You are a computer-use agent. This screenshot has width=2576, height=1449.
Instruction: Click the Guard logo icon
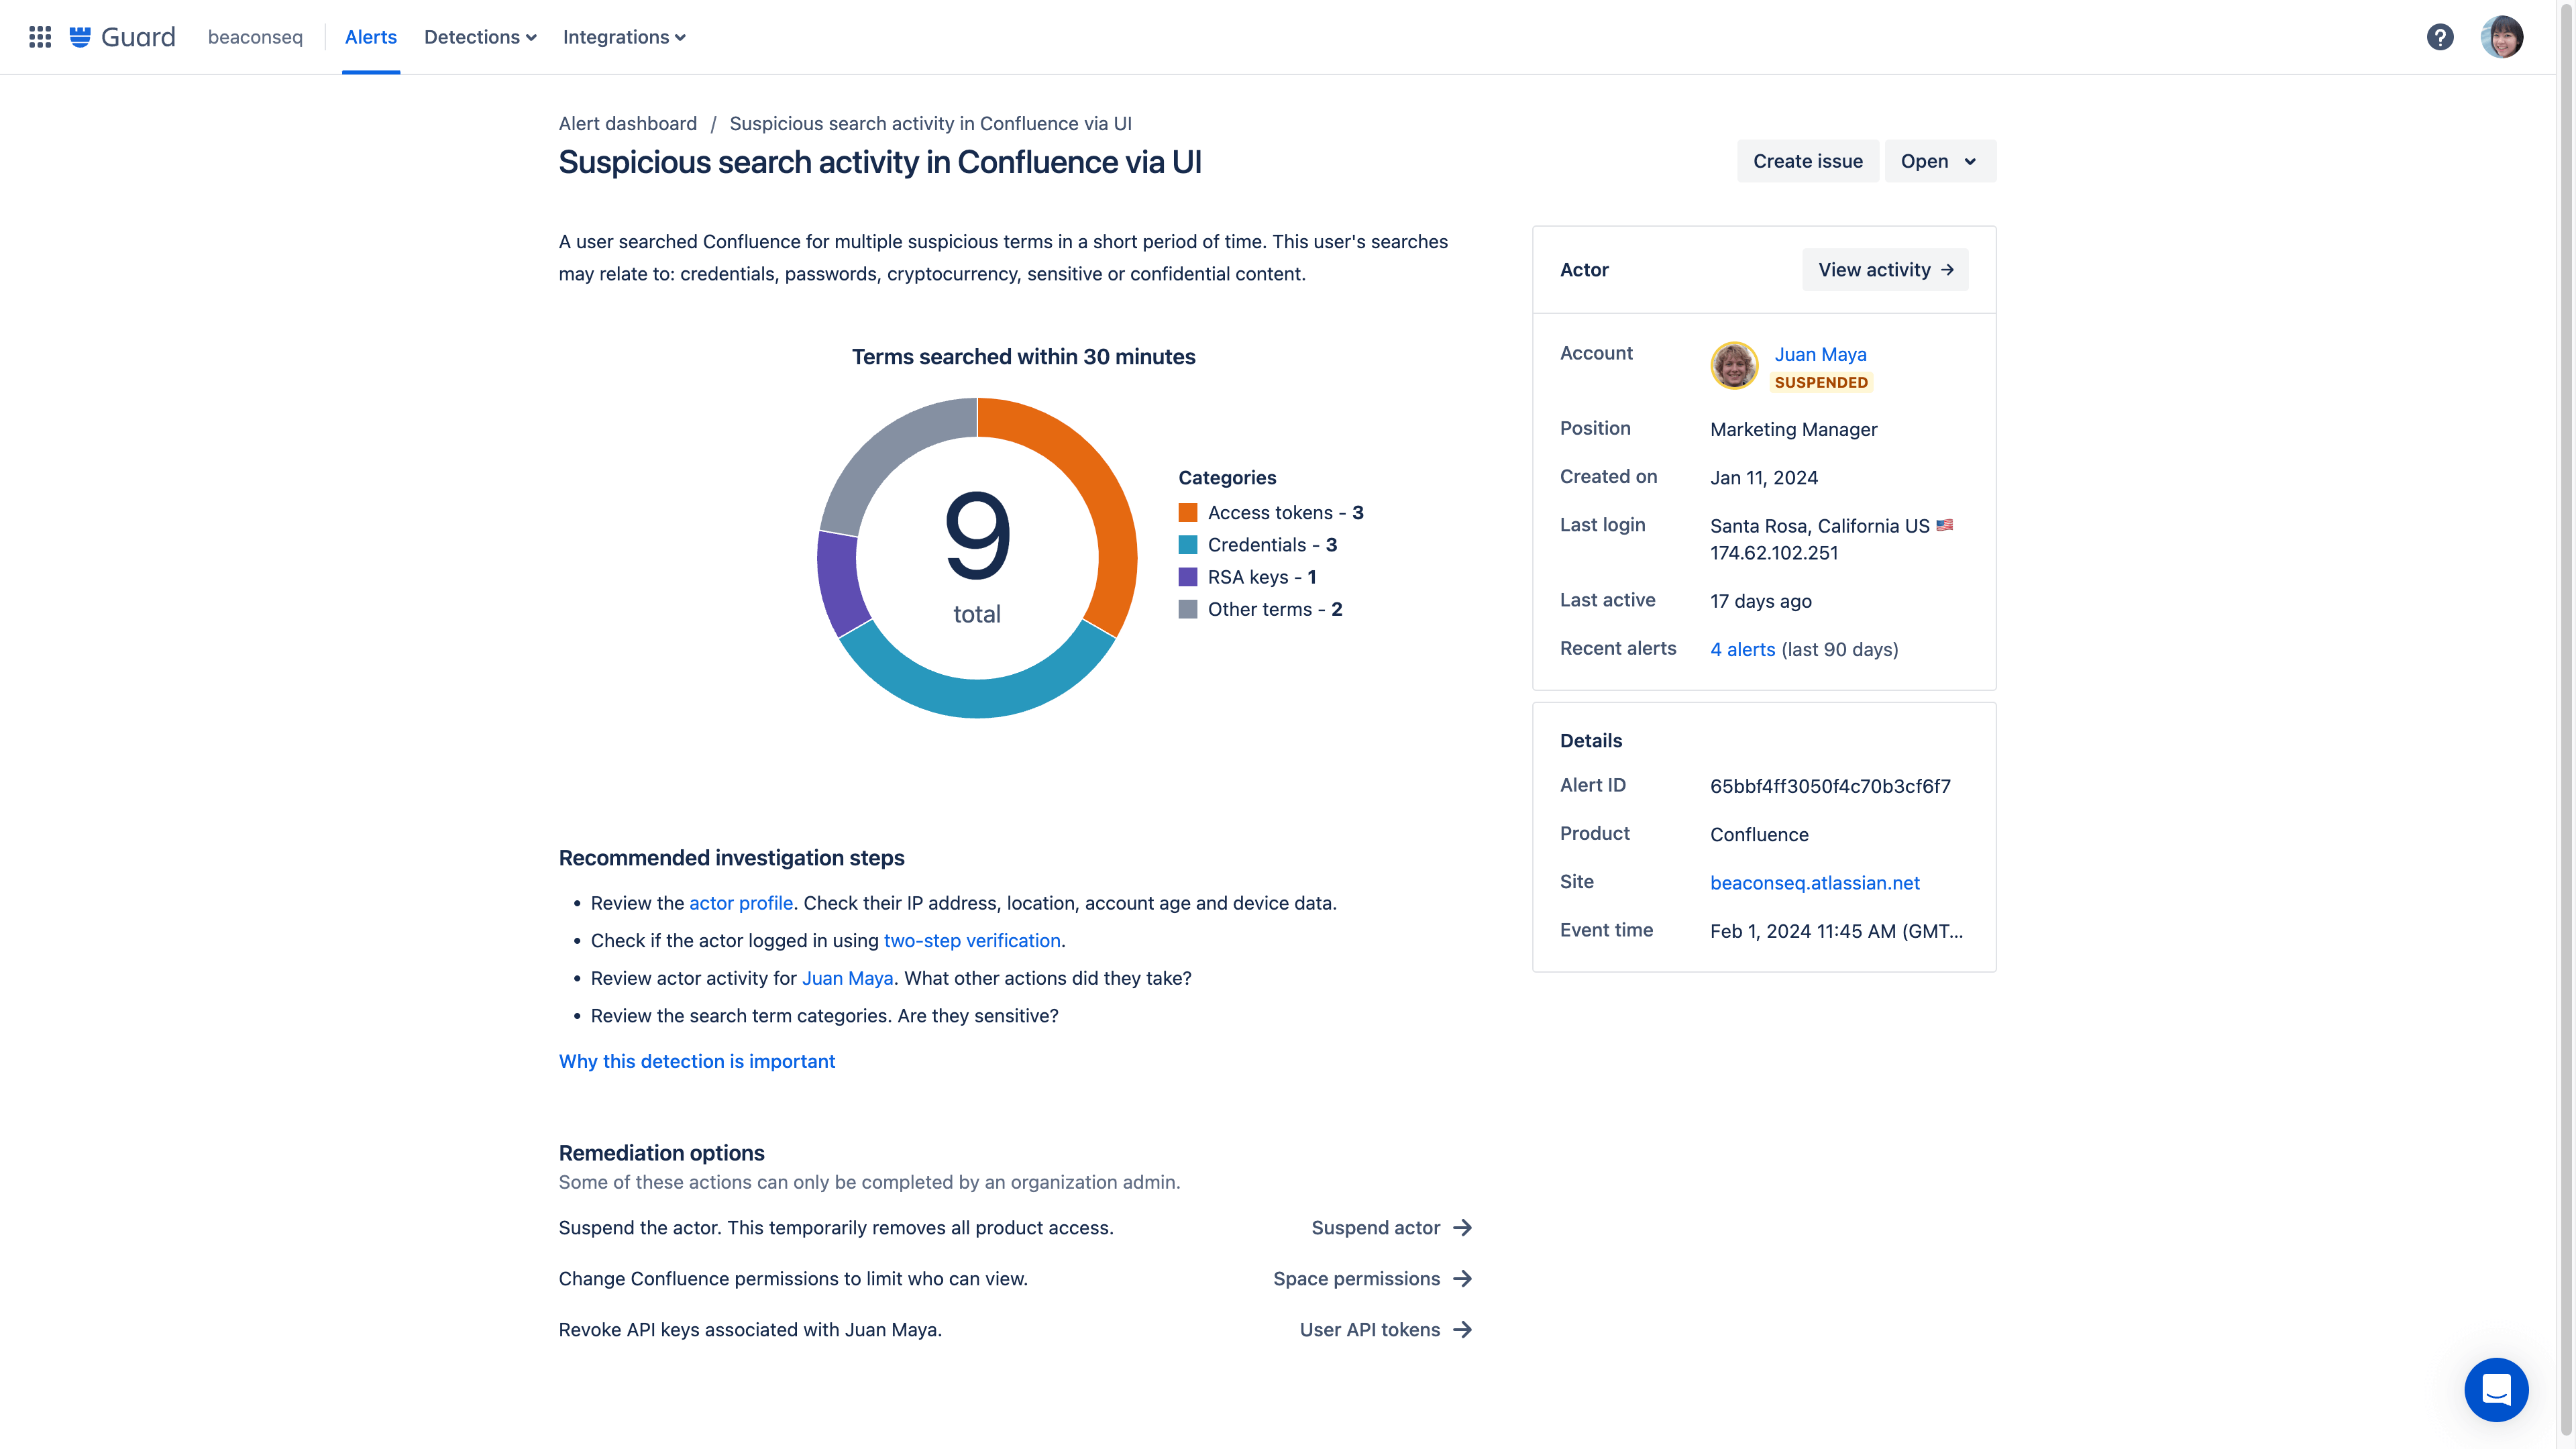80,36
